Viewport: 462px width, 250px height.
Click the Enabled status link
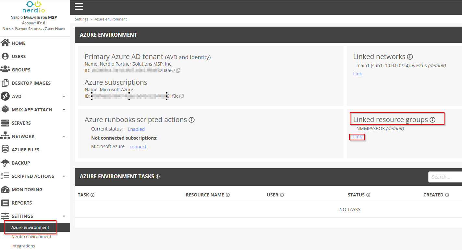coord(136,129)
